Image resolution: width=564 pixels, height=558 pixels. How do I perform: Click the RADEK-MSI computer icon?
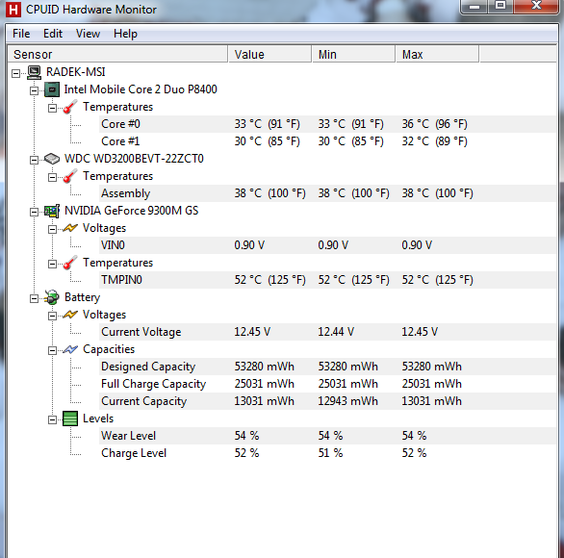click(x=35, y=72)
